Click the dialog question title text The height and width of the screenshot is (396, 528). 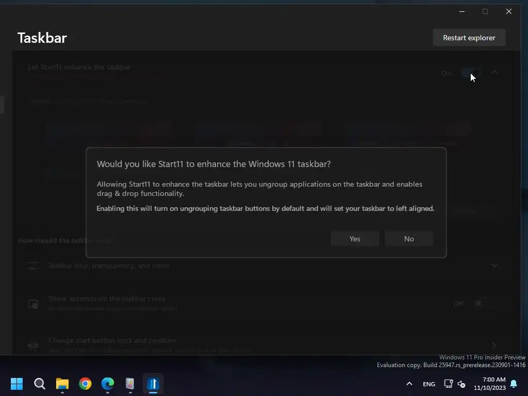pos(213,164)
